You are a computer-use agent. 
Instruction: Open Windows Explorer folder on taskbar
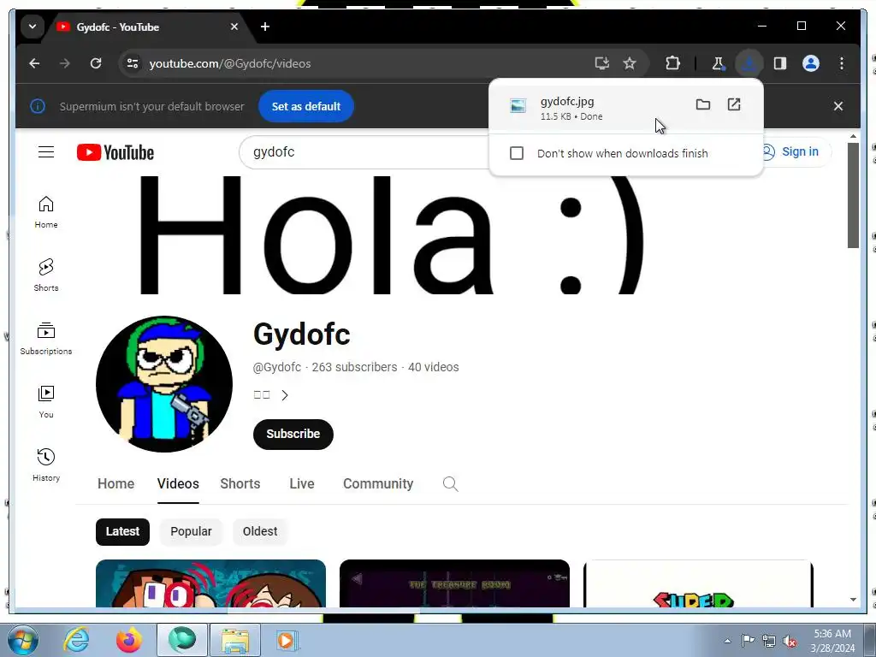pyautogui.click(x=235, y=640)
